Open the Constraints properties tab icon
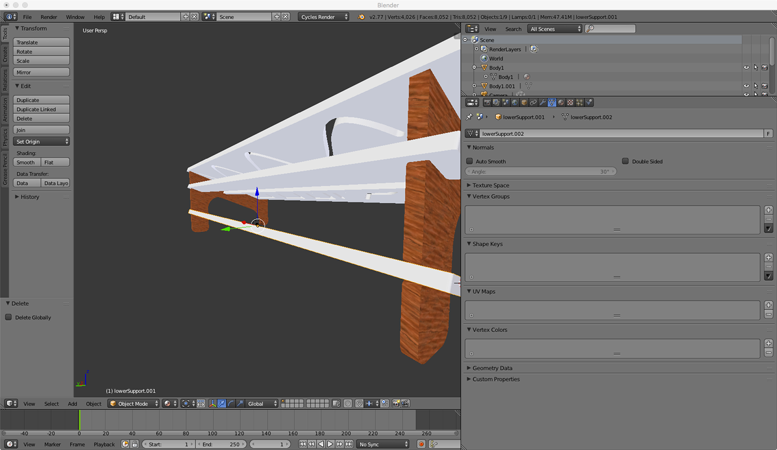Viewport: 777px width, 450px height. (x=533, y=103)
